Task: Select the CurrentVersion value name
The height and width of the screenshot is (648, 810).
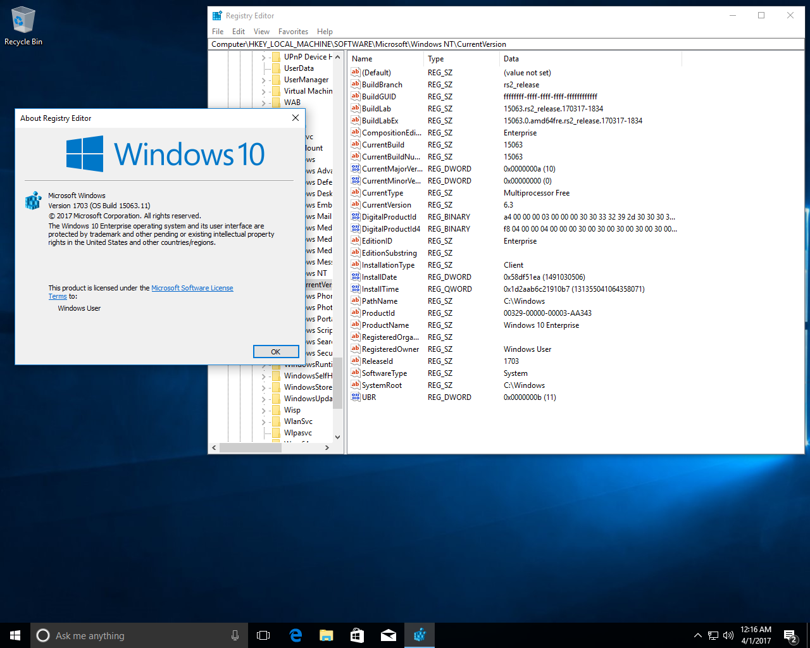Action: (x=387, y=205)
